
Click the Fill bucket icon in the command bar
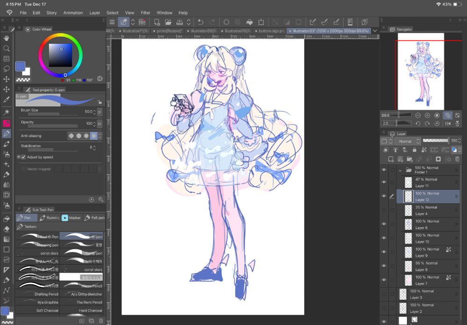tap(249, 22)
